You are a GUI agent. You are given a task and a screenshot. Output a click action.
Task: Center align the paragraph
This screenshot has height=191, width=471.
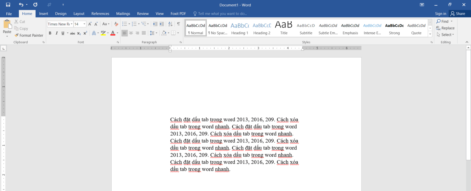click(x=131, y=33)
